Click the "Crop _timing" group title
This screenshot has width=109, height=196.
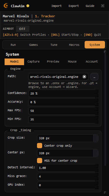pos(21,130)
